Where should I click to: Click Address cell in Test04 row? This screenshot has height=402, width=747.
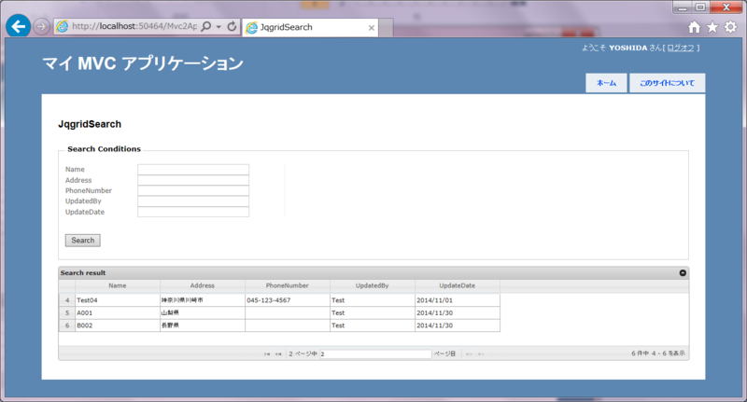(202, 300)
